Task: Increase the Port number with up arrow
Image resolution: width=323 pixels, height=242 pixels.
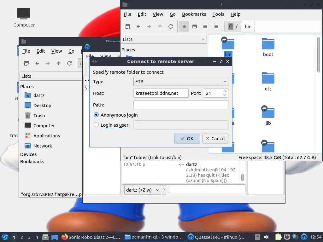Action: (x=225, y=91)
